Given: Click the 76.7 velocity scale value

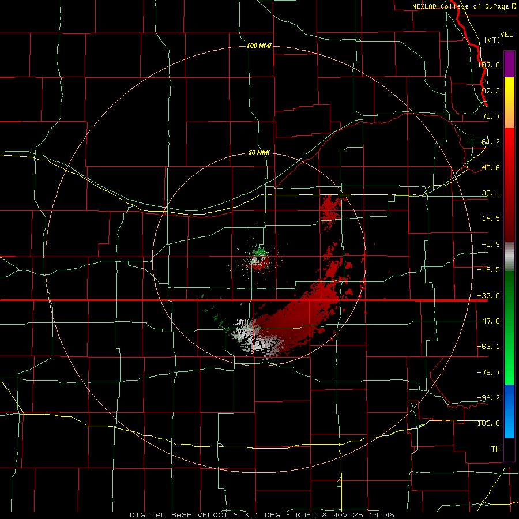Looking at the screenshot, I should click(491, 116).
